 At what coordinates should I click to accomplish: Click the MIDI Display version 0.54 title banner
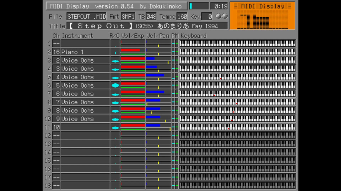click(x=116, y=6)
